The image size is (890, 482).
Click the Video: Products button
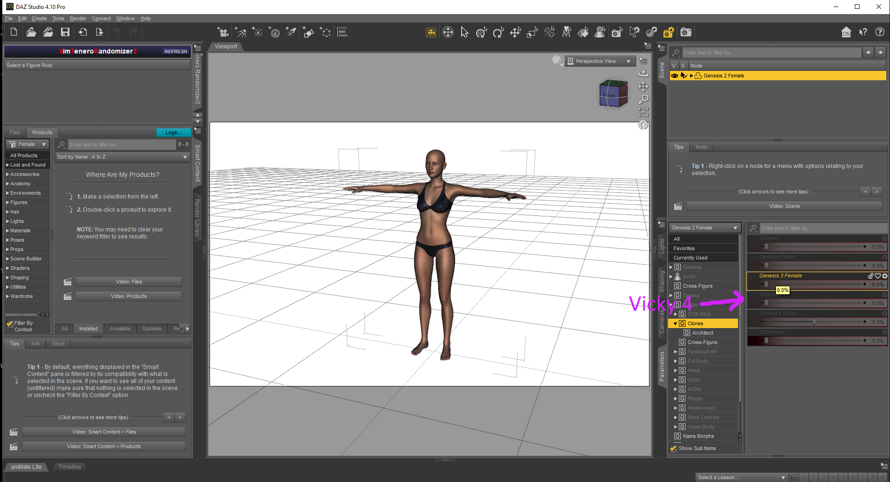coord(129,296)
